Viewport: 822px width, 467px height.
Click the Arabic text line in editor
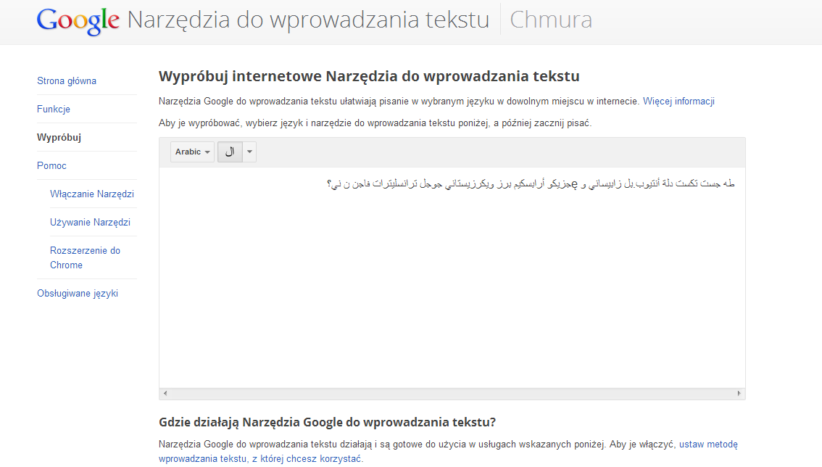click(x=531, y=183)
